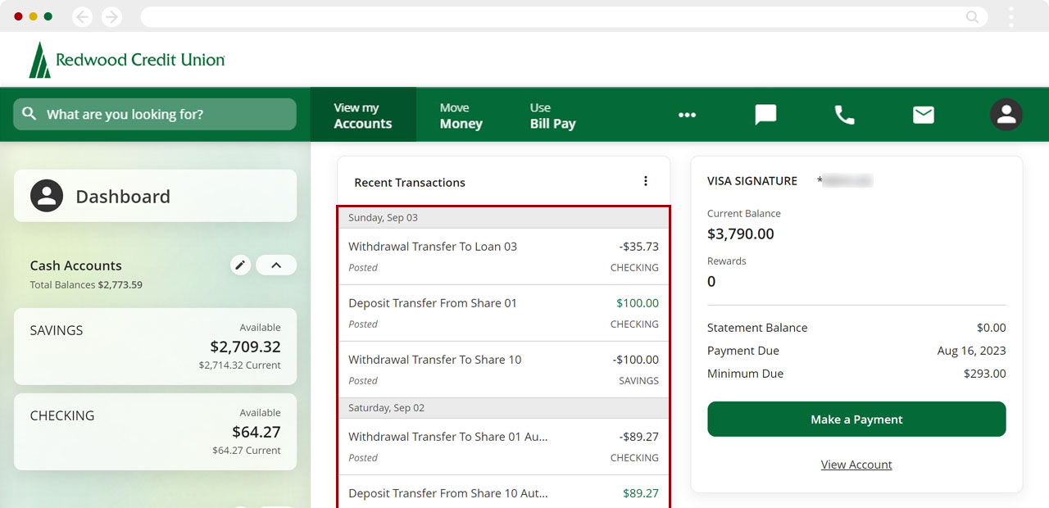
Task: Collapse the Cash Accounts section
Action: coord(276,265)
